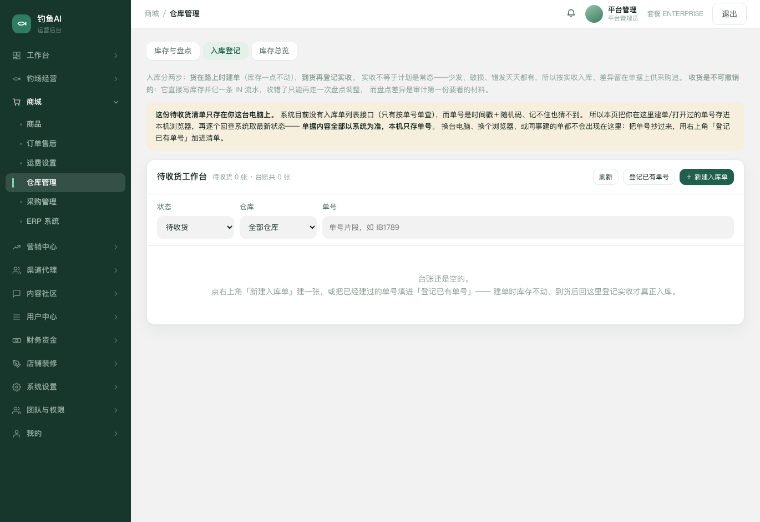The height and width of the screenshot is (522, 760).
Task: Click the 我的 person icon
Action: (17, 434)
